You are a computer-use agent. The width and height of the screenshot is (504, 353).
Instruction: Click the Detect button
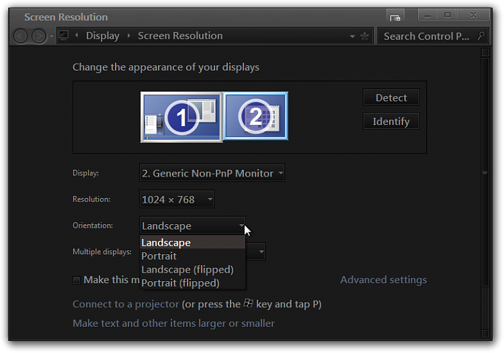pos(391,97)
